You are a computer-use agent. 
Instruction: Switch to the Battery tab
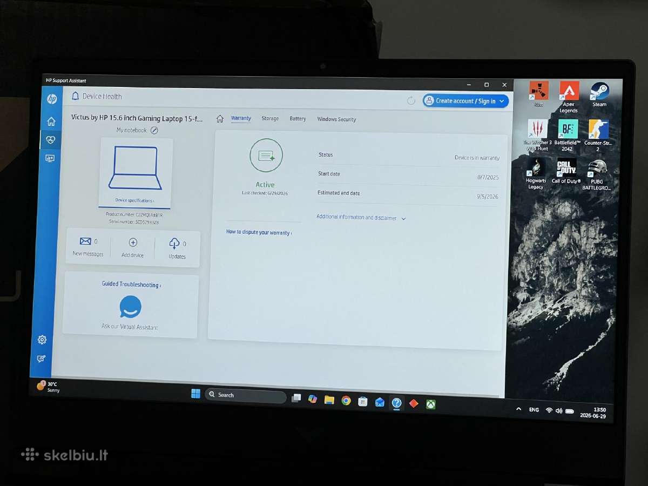tap(298, 119)
